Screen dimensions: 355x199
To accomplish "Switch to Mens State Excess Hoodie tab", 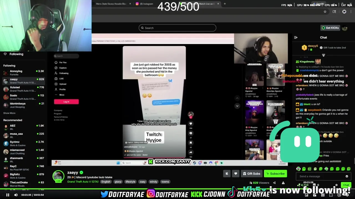I will pos(111,4).
